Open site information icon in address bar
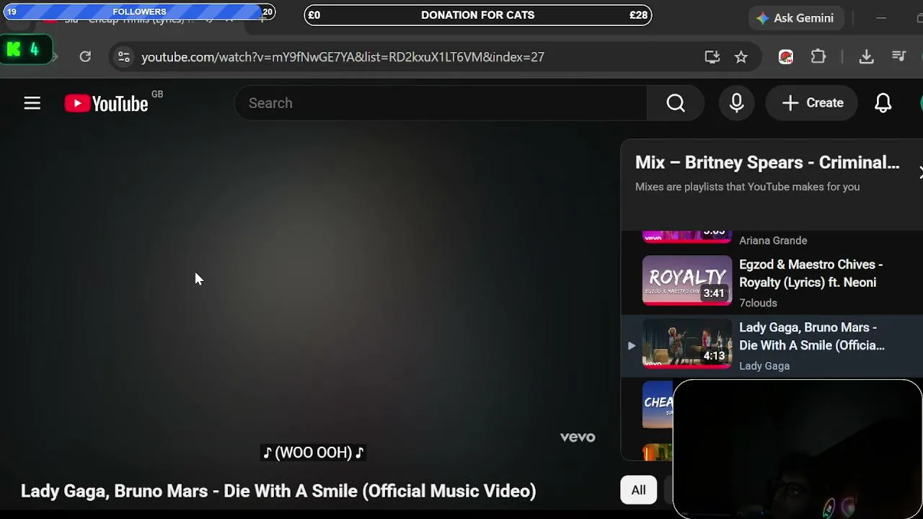Image resolution: width=923 pixels, height=519 pixels. pyautogui.click(x=124, y=57)
